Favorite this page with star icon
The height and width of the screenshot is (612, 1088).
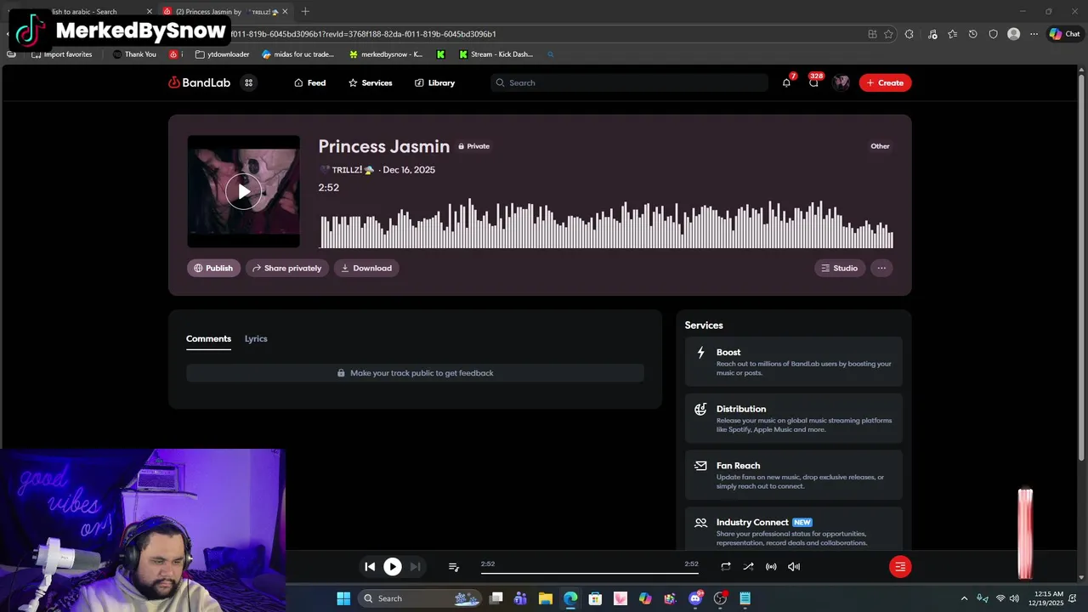click(x=888, y=34)
